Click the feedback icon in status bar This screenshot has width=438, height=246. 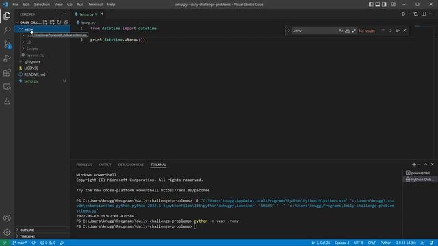[423, 243]
